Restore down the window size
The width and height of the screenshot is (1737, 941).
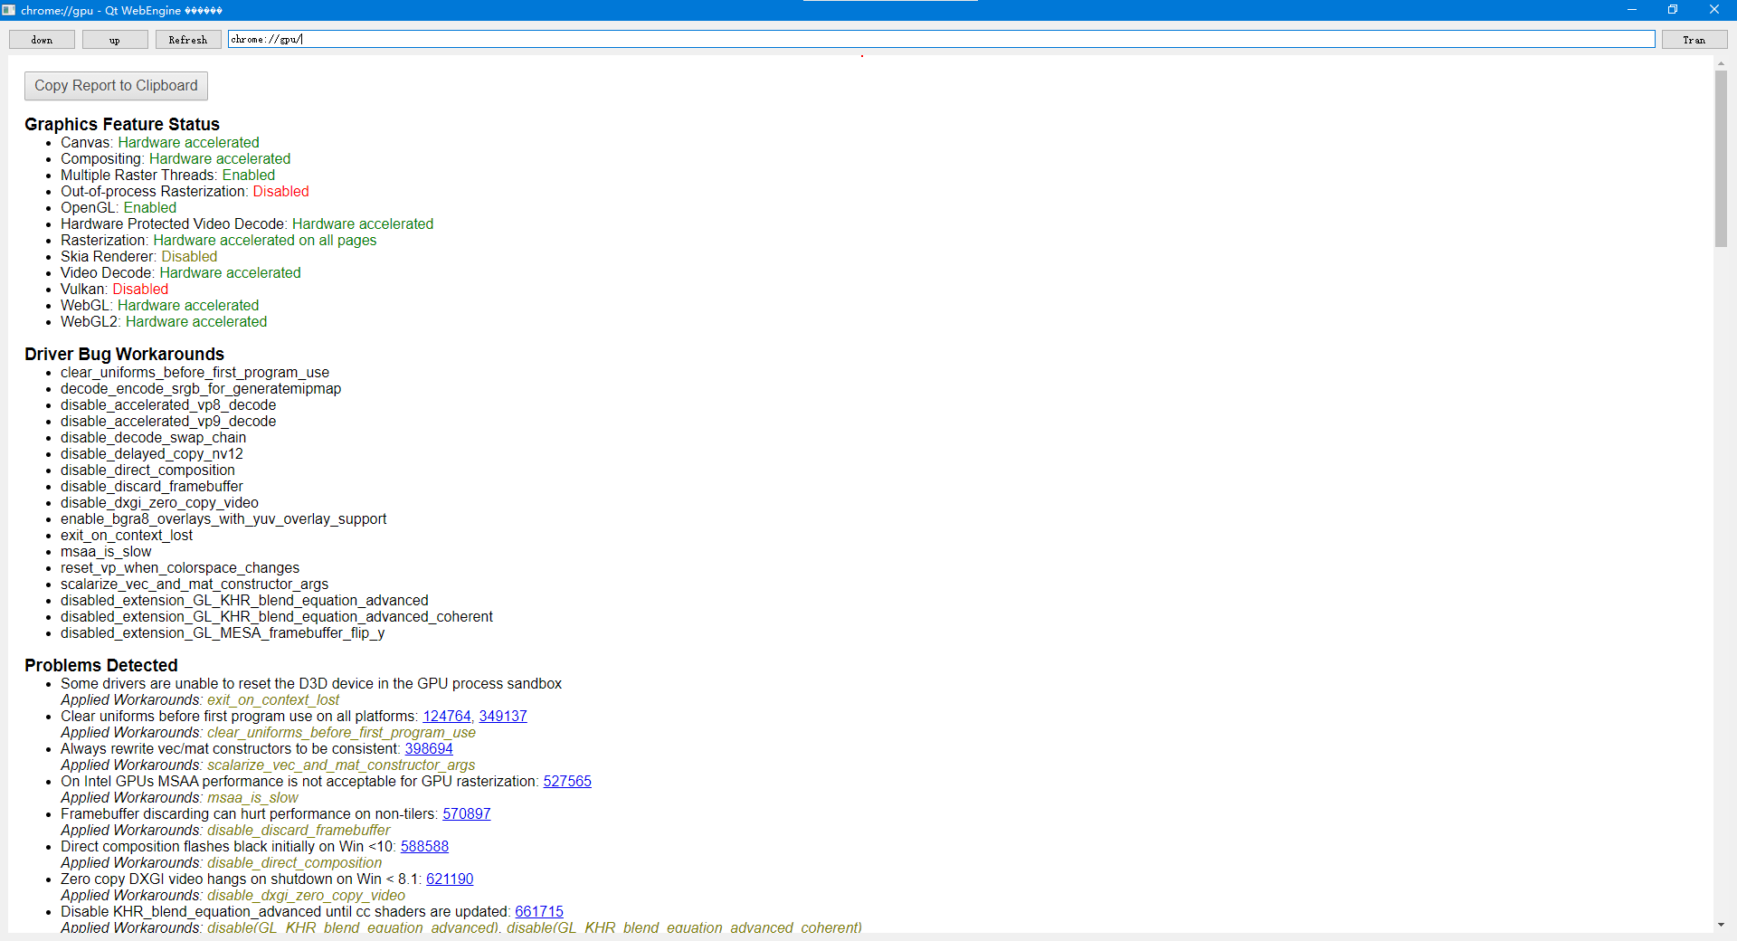1673,10
